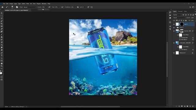The width and height of the screenshot is (196, 110).
Task: Open the Edit Toolbar three-dots icon
Action: click(2, 69)
